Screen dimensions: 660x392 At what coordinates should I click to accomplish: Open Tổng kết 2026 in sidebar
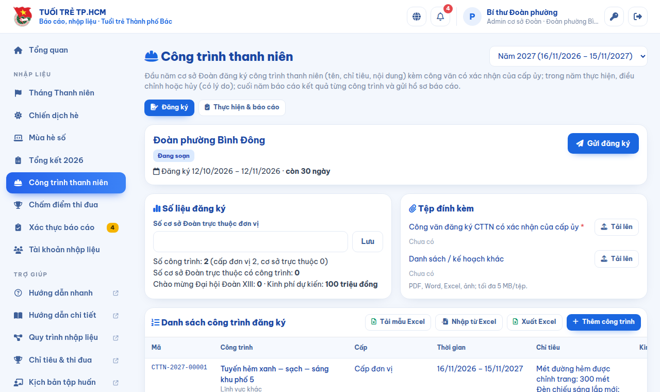click(66, 160)
